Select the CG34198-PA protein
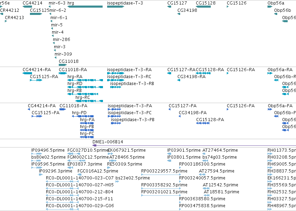Screen dimensions: 296x211 point(180,116)
